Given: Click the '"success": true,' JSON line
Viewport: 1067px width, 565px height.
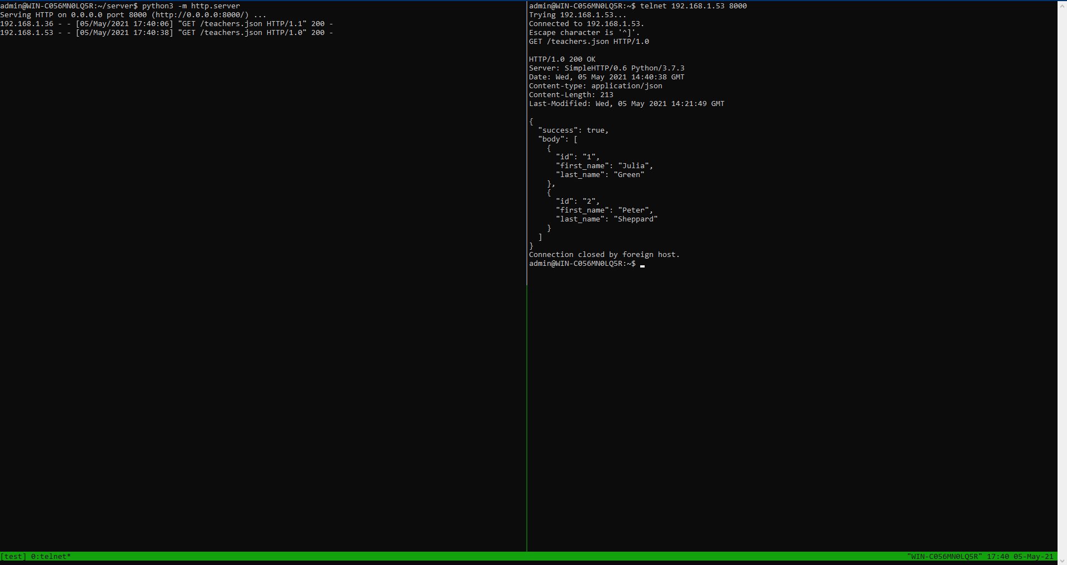Looking at the screenshot, I should coord(574,130).
